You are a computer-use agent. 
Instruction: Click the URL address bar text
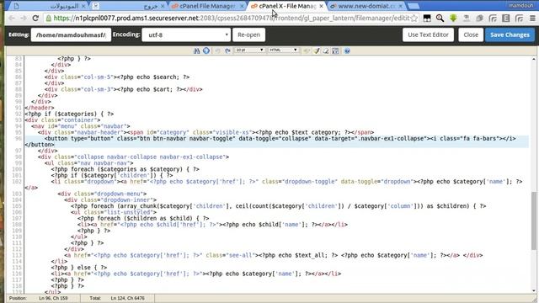coord(232,19)
